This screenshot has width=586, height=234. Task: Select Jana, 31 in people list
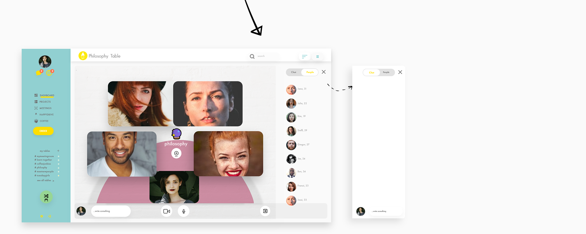coord(297,89)
